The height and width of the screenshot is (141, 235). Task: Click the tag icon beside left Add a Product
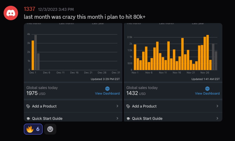pyautogui.click(x=28, y=106)
